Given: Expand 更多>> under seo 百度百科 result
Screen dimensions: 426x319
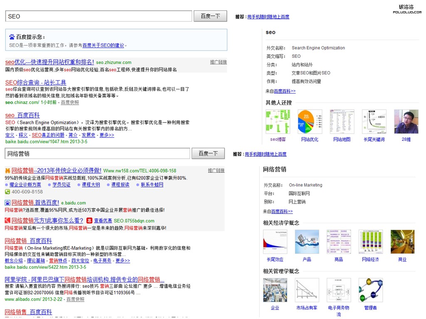Looking at the screenshot, I should pyautogui.click(x=106, y=135).
